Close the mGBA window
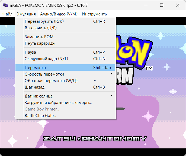Image resolution: width=186 pixels, height=156 pixels. (x=177, y=5)
